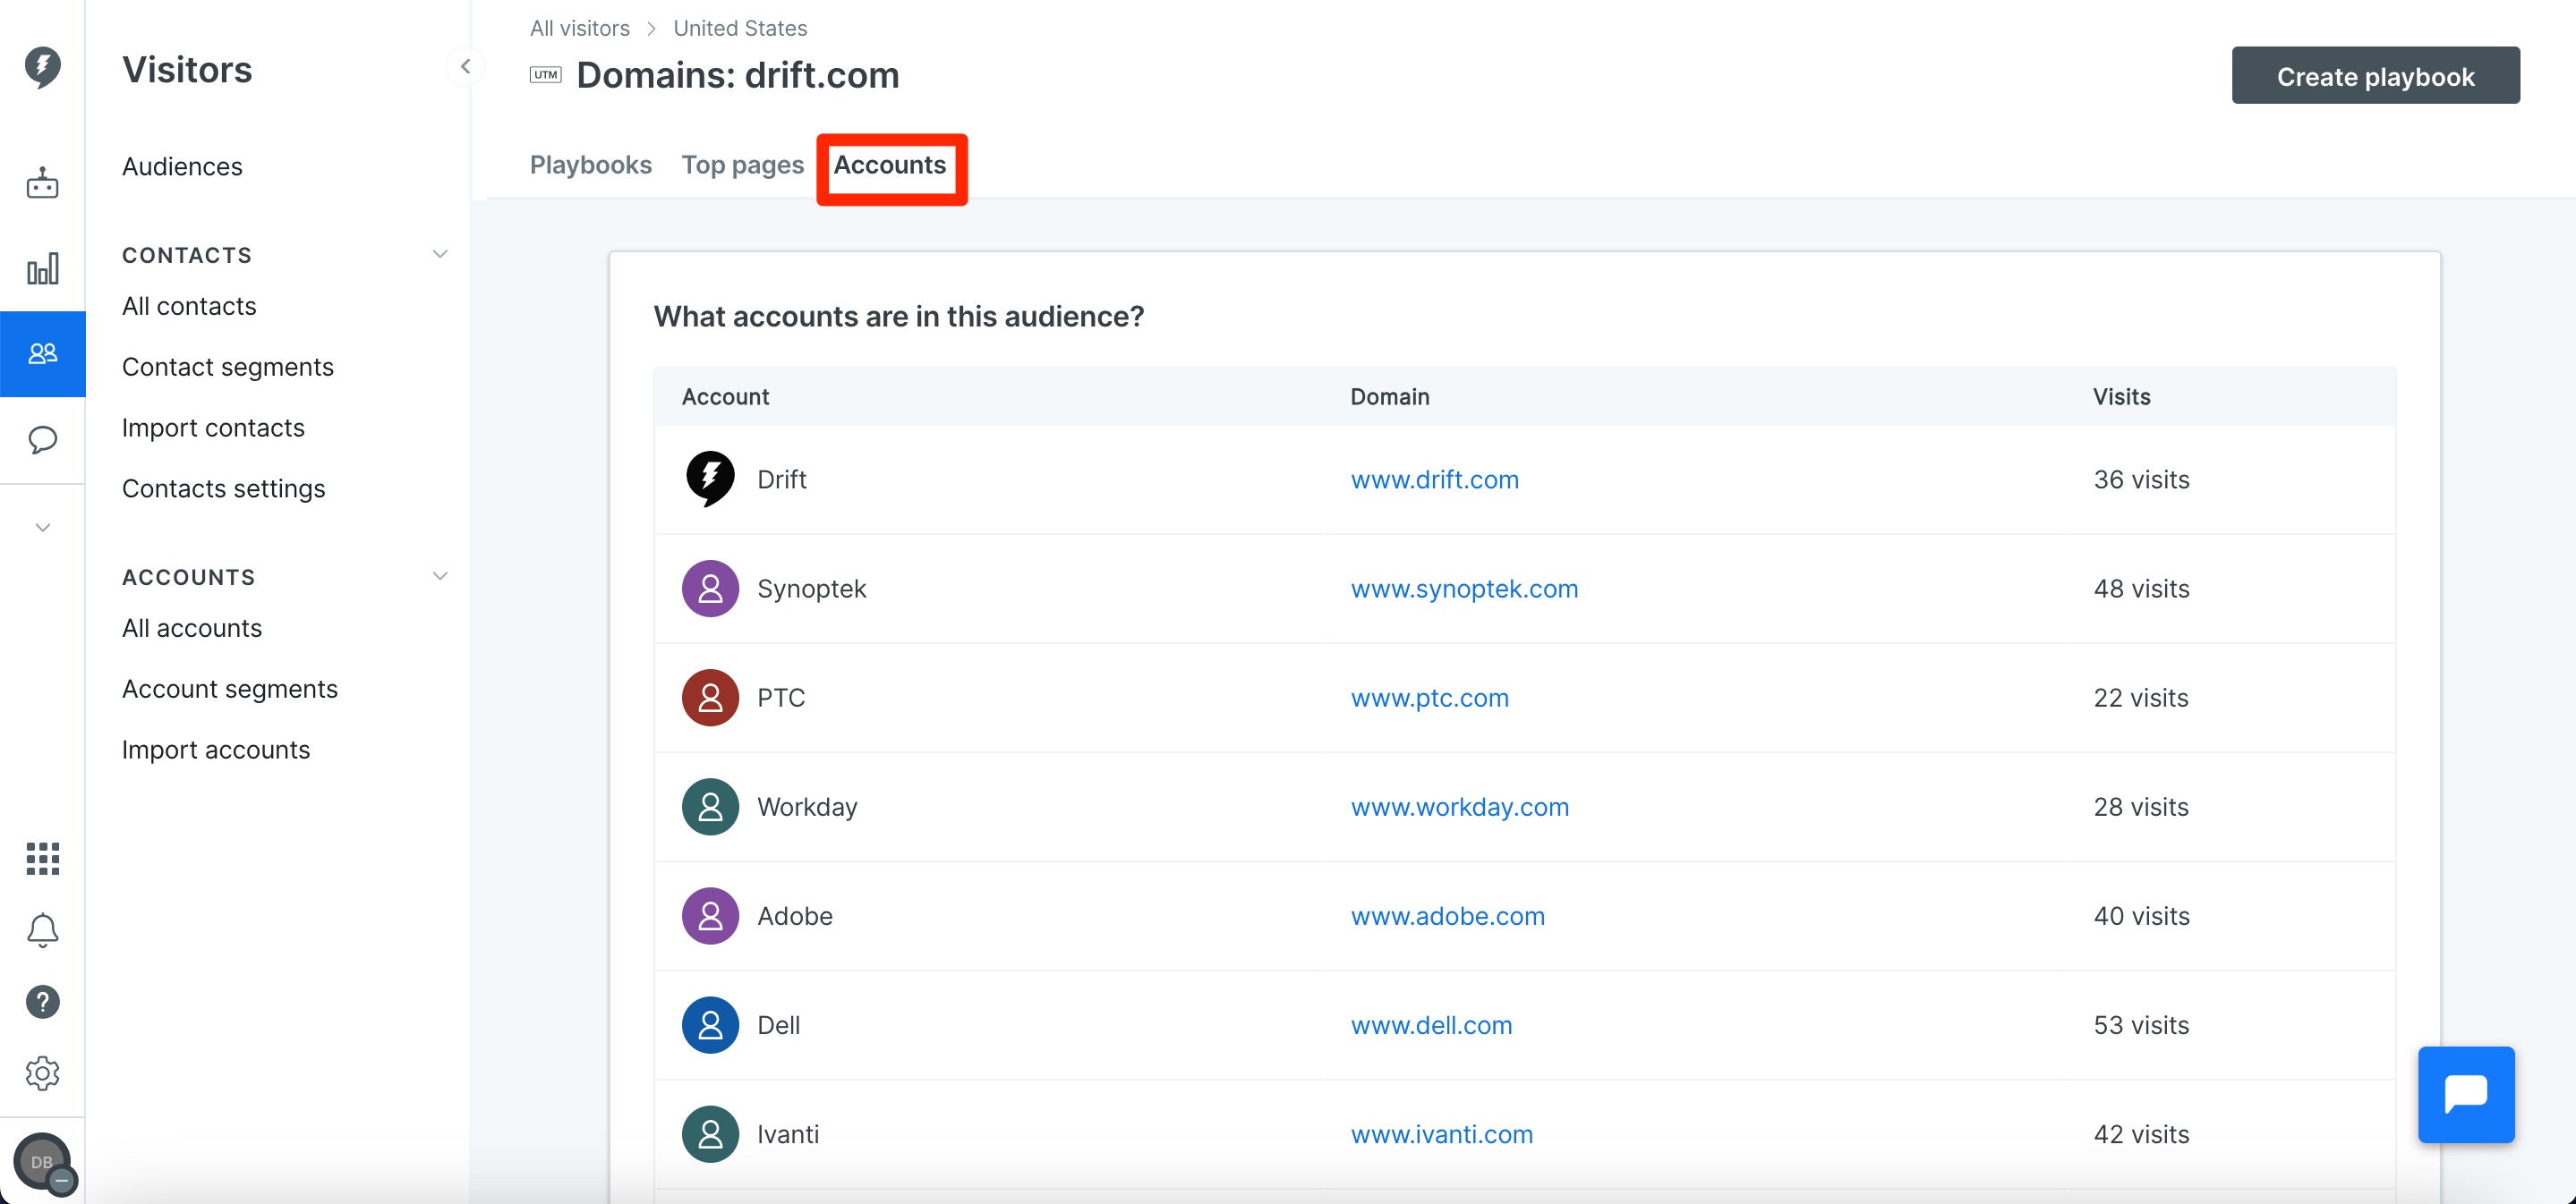
Task: Open Audiences in the sidebar
Action: point(182,165)
